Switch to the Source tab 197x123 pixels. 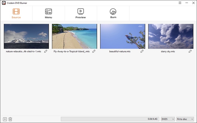point(16,13)
